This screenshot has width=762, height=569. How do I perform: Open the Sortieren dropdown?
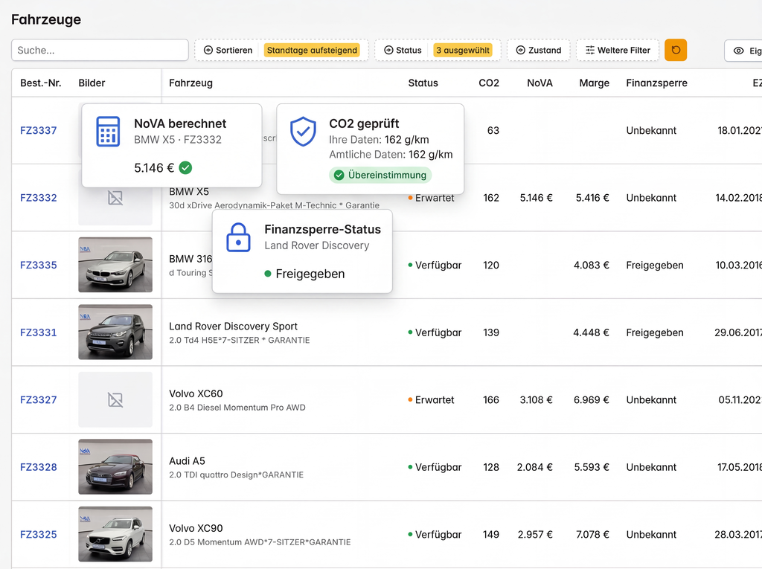coord(228,51)
